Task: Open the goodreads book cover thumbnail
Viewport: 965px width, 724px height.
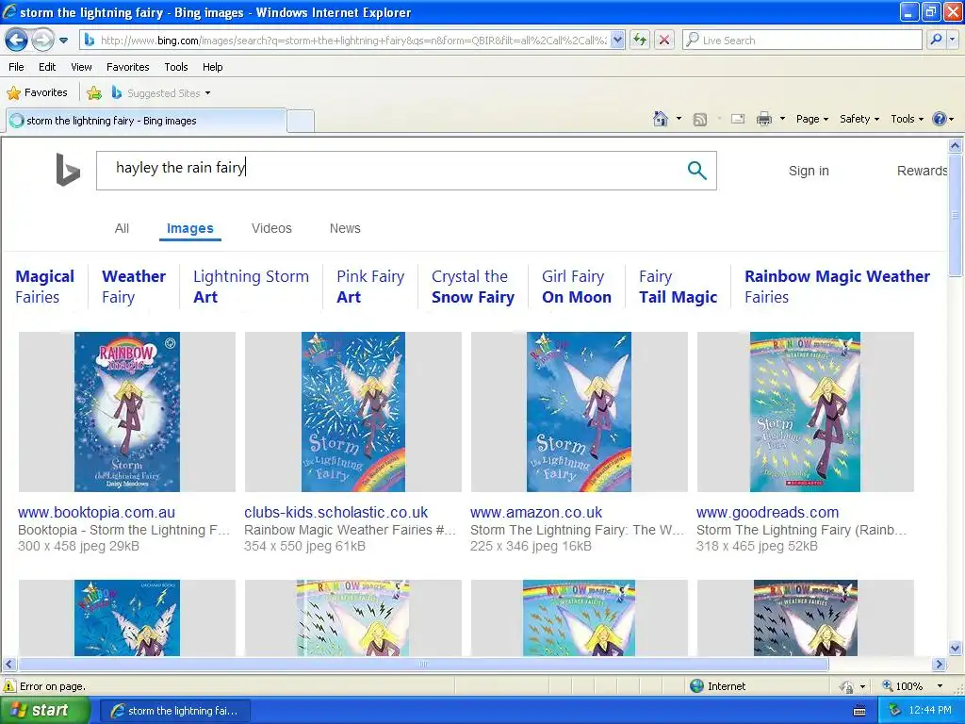Action: (x=805, y=412)
